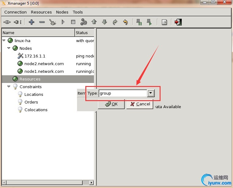Click the green icon of node2.network.com
The image size is (233, 188).
point(20,64)
